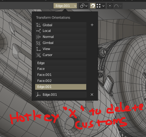Expand the snapping options chevron
The height and width of the screenshot is (137, 146).
coord(103,6)
